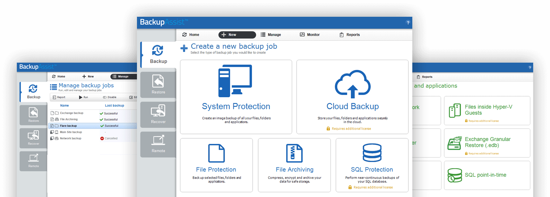Image resolution: width=550 pixels, height=197 pixels.
Task: Click Reports in right green window
Action: (x=425, y=77)
